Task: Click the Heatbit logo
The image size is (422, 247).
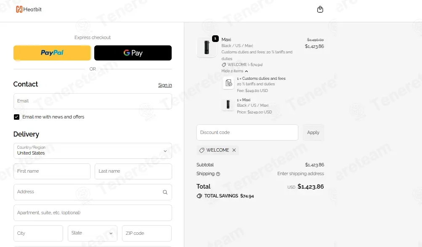Action: [x=29, y=9]
